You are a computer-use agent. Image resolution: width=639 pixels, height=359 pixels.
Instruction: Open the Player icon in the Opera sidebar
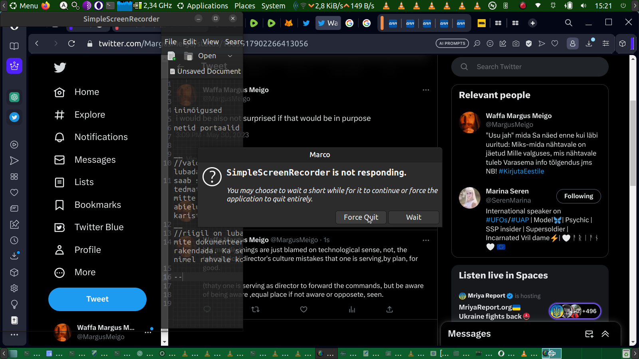point(14,145)
